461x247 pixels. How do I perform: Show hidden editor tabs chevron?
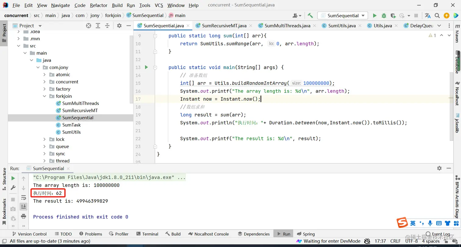[x=439, y=26]
